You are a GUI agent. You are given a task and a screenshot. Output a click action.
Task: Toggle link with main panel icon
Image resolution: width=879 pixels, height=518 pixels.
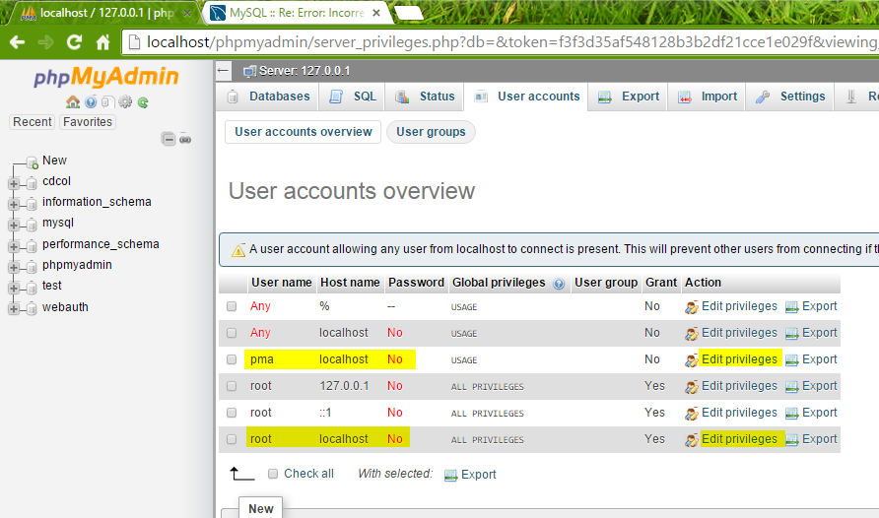pyautogui.click(x=185, y=140)
